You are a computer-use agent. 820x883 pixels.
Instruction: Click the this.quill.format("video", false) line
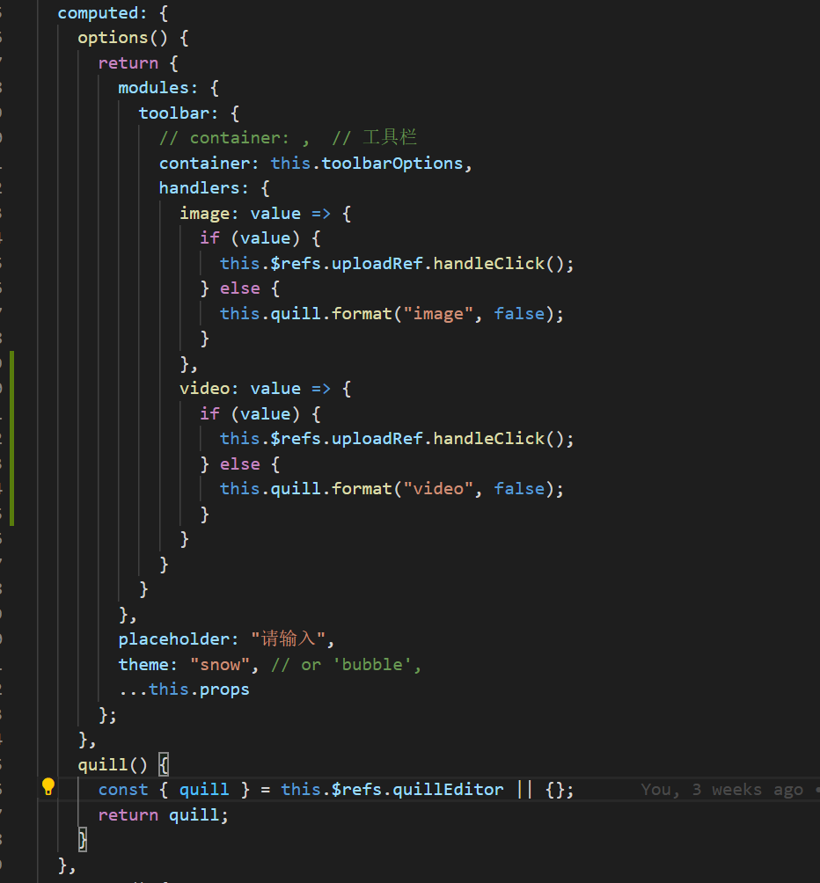coord(392,489)
